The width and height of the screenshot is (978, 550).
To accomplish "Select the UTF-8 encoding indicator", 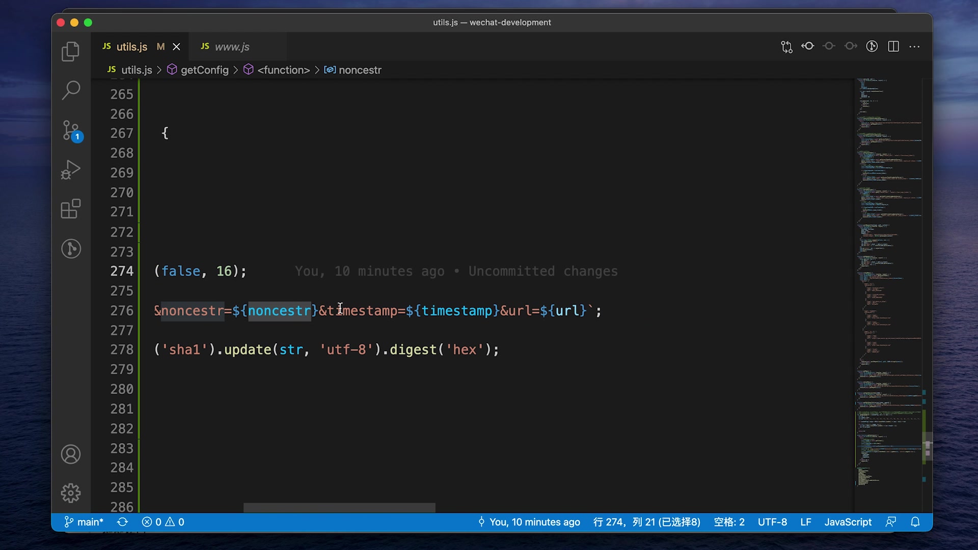I will [x=772, y=522].
